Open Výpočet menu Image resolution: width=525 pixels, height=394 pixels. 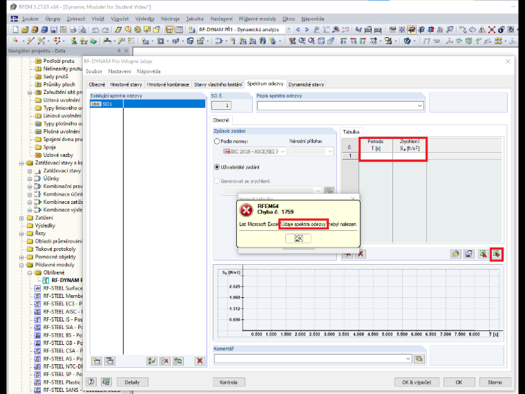click(x=120, y=19)
